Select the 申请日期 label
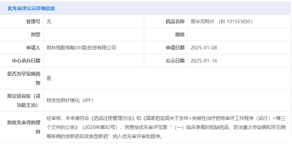 click(x=175, y=48)
